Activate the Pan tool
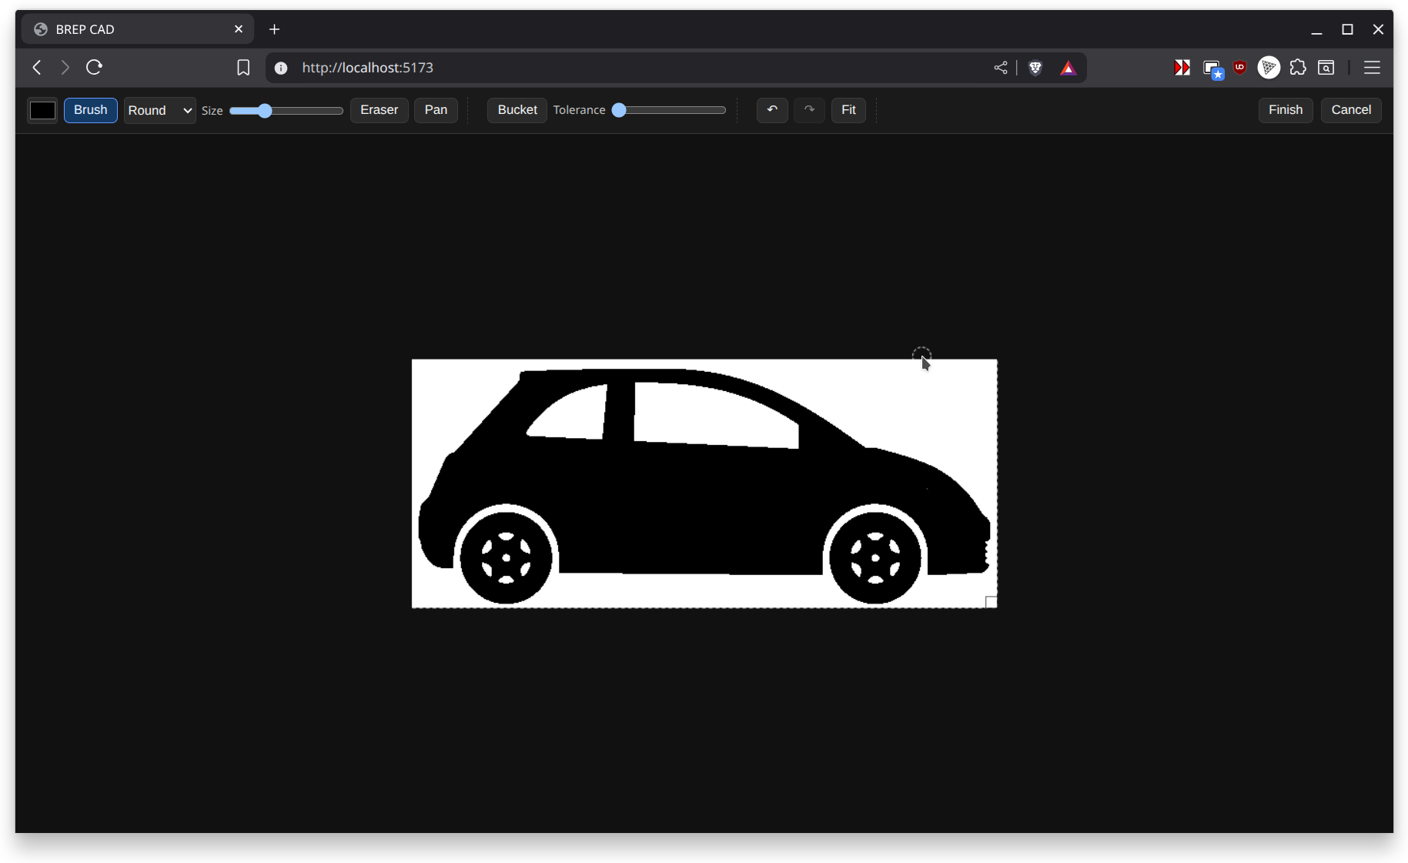The image size is (1408, 863). coord(436,110)
